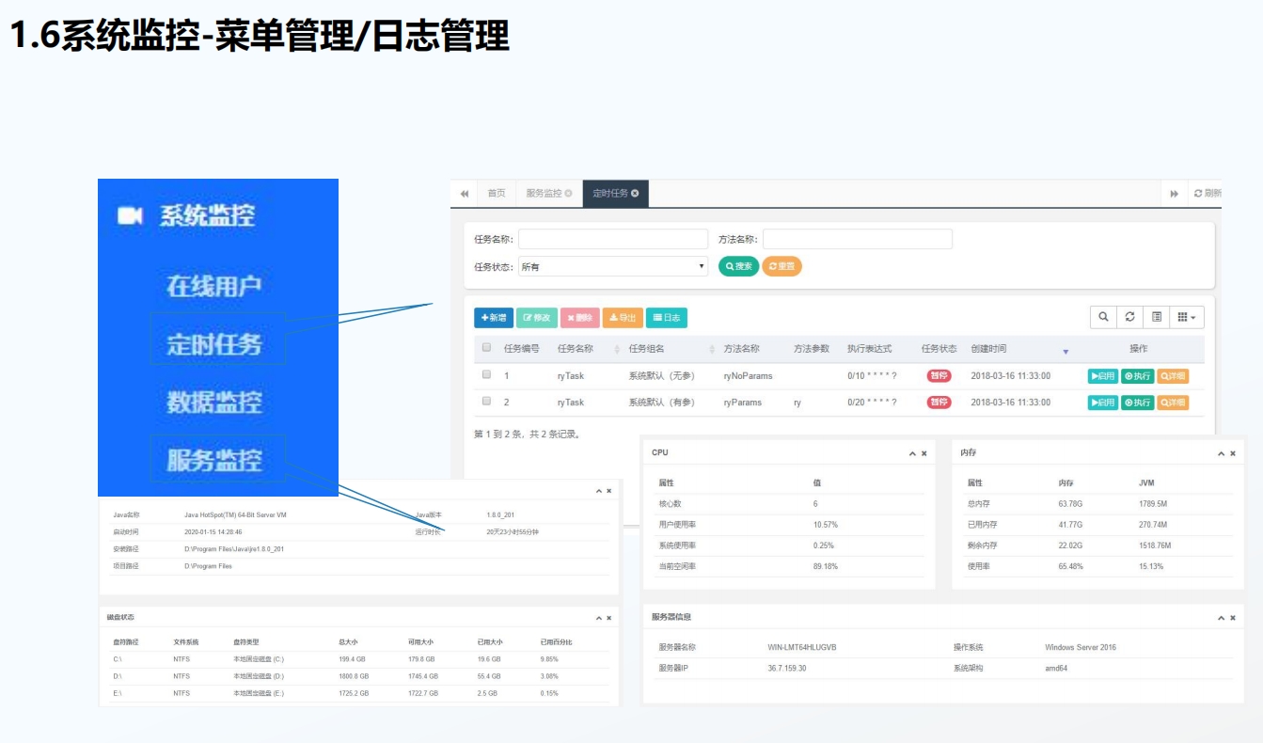Image resolution: width=1263 pixels, height=743 pixels.
Task: Click the 任务名称 input field
Action: pos(612,239)
